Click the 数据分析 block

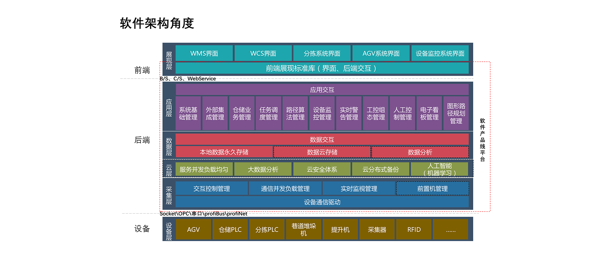tap(420, 152)
